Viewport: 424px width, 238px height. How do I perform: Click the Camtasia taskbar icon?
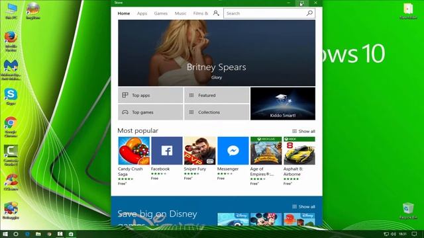click(60, 234)
